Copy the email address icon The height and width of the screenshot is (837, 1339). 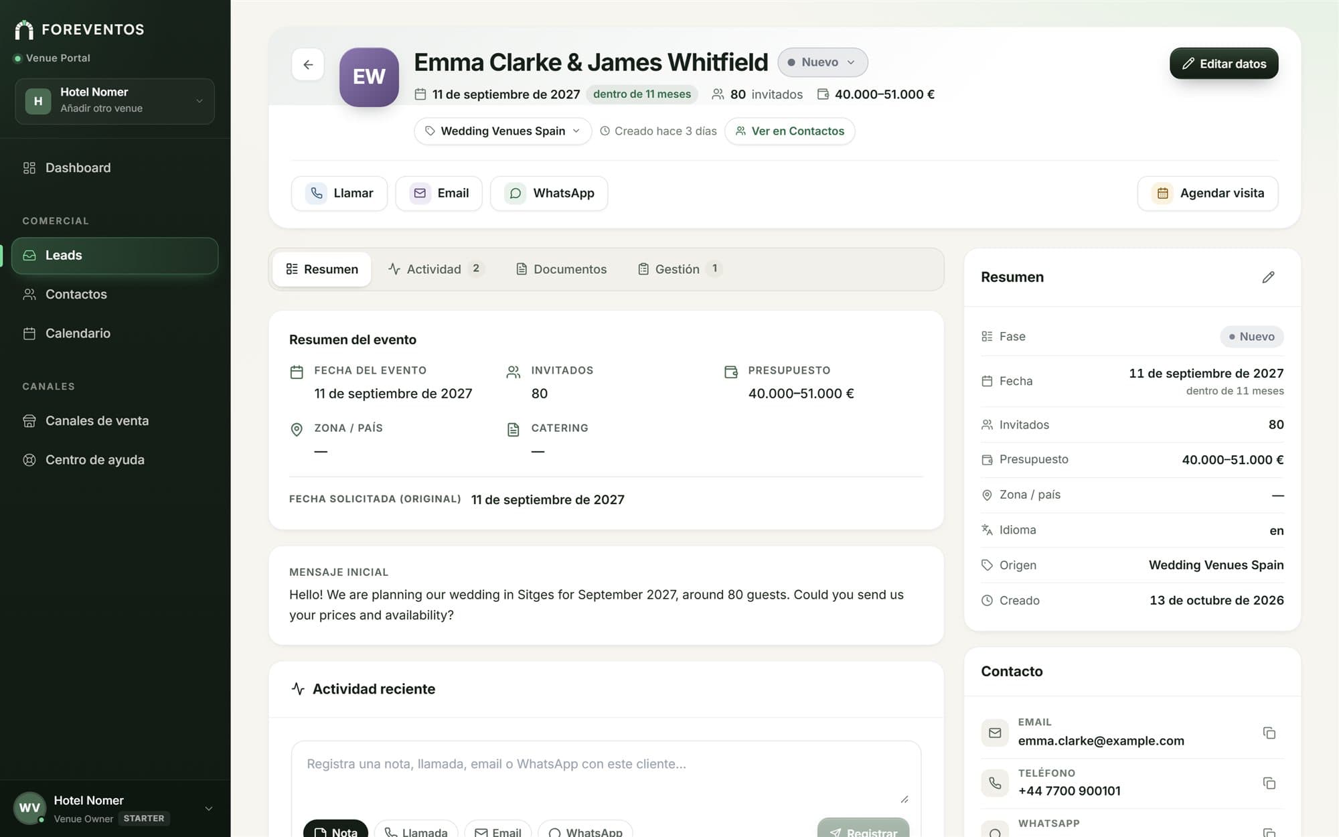tap(1269, 733)
